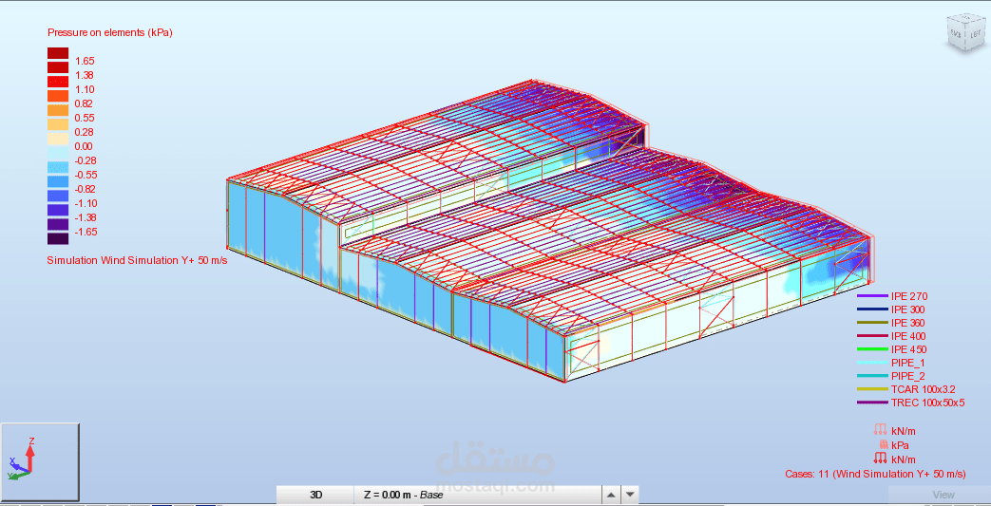Select the PIPE_2 section legend entry
Image resolution: width=991 pixels, height=506 pixels.
coord(891,376)
